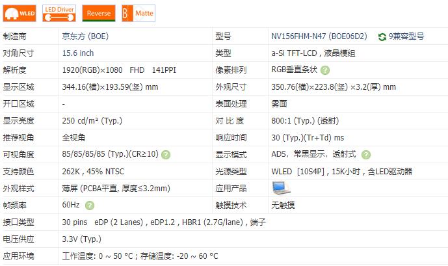Open the 9兼容型号 compatible models link
Viewport: 448px width, 266px height.
pos(406,36)
